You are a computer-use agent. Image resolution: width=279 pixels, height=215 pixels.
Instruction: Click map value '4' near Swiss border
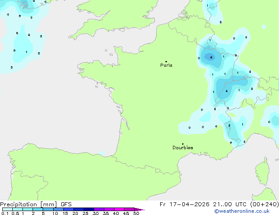coord(227,91)
